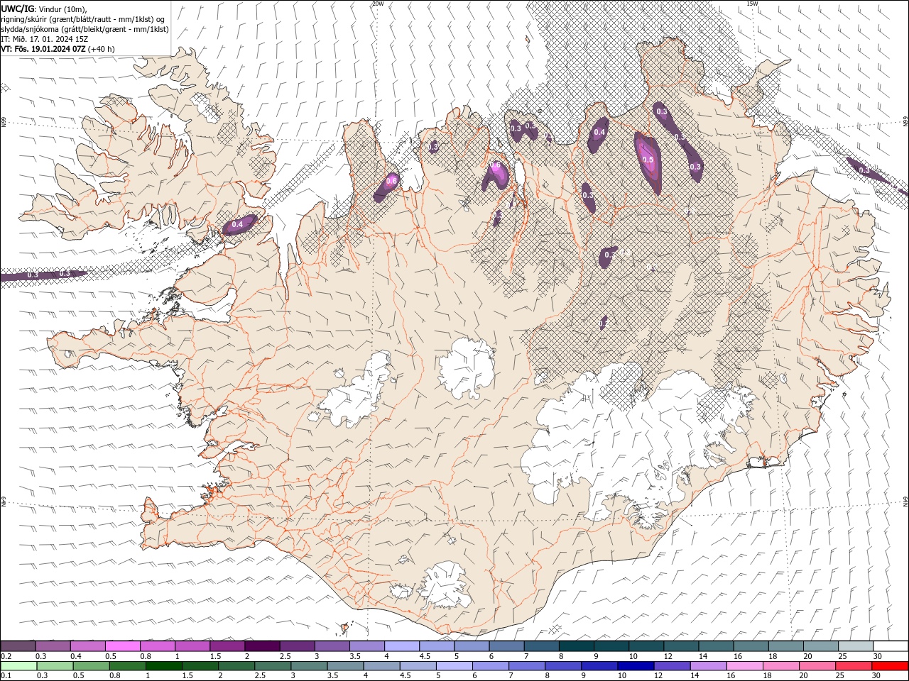Click the '4.5' value label under lower legend

point(405,677)
